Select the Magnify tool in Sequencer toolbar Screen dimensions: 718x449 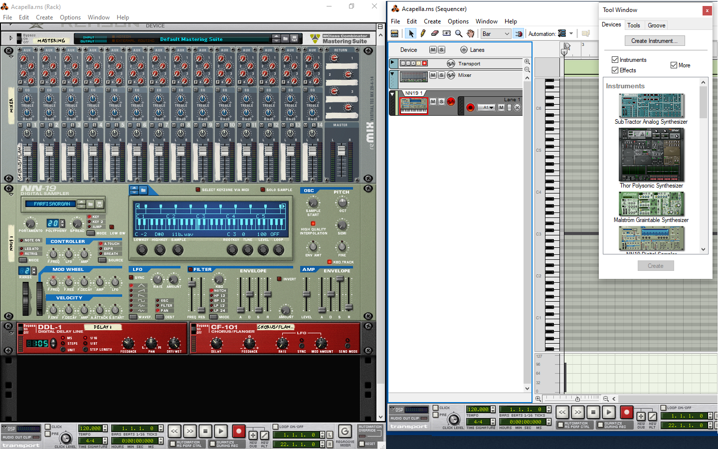click(459, 33)
